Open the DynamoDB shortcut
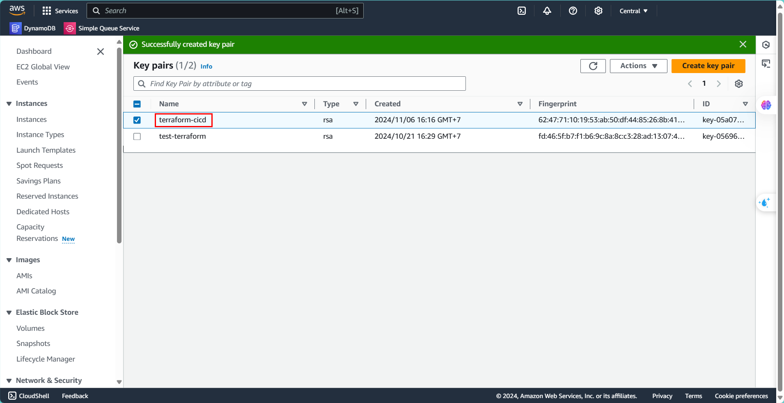This screenshot has width=784, height=403. 33,28
